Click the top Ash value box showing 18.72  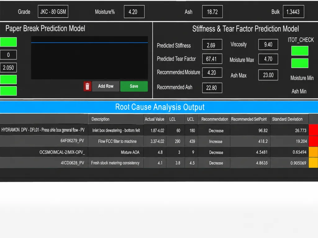[212, 11]
